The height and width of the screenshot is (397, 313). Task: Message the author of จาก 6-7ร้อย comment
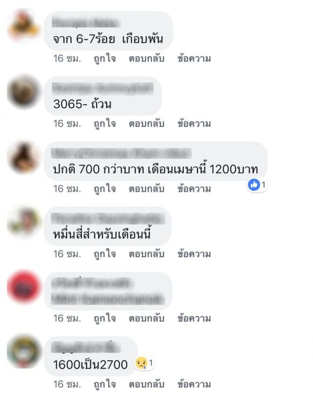click(x=194, y=59)
